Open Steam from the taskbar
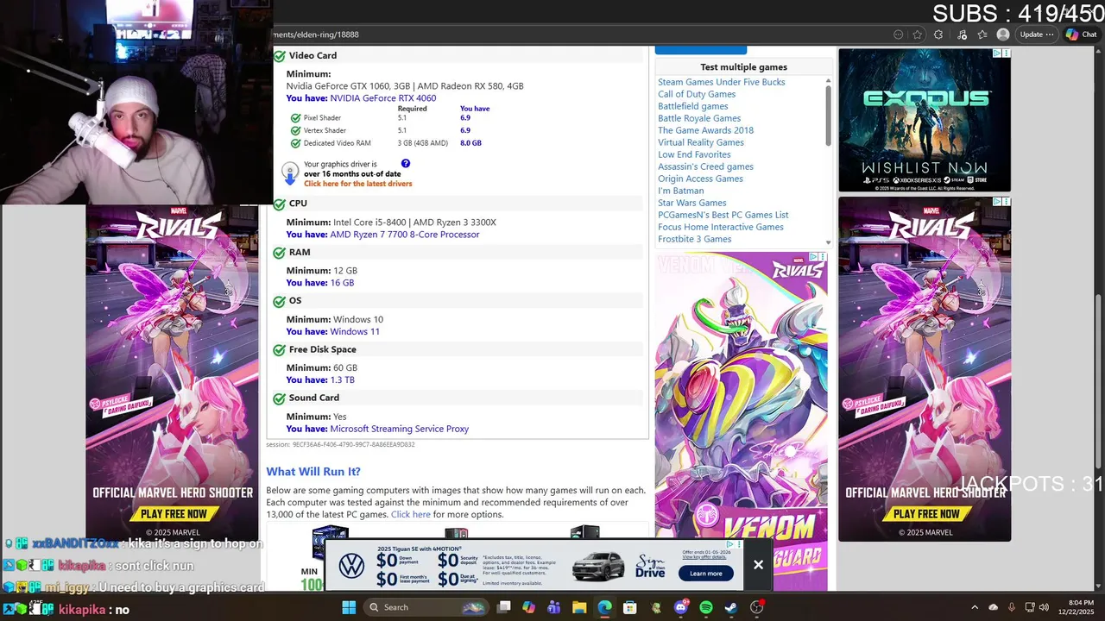 tap(731, 607)
